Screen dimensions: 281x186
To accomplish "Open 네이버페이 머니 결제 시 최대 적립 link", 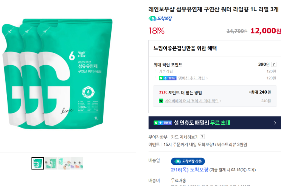I will click(192, 101).
